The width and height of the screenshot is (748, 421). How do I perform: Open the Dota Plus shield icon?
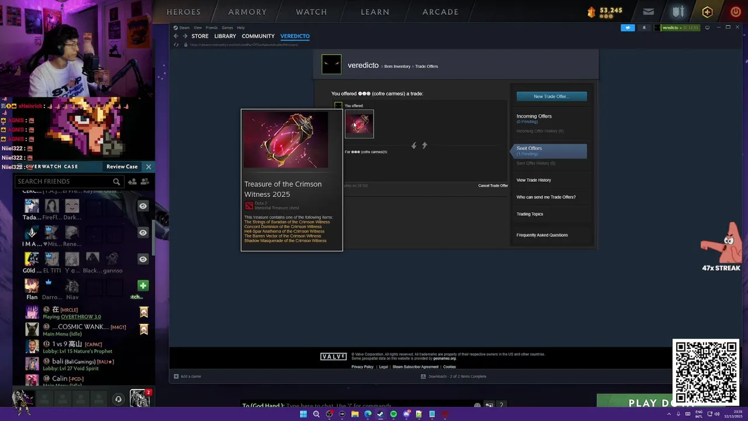point(678,12)
